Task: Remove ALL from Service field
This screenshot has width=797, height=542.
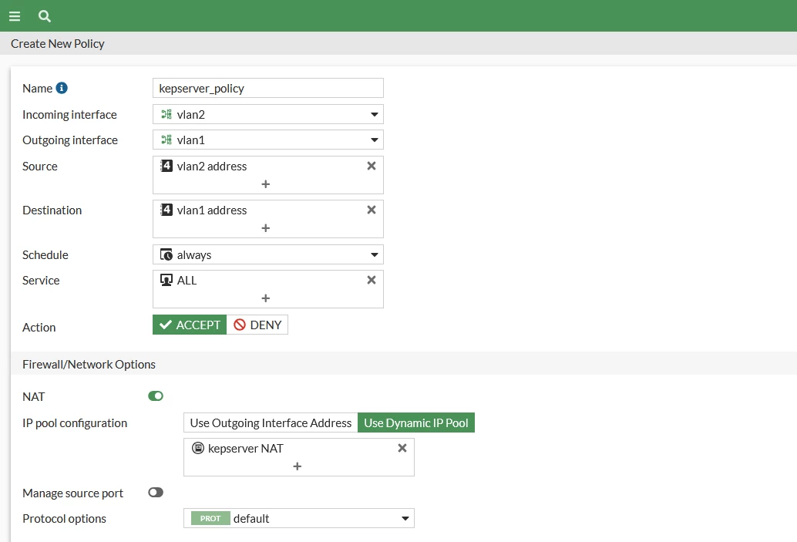Action: click(372, 280)
